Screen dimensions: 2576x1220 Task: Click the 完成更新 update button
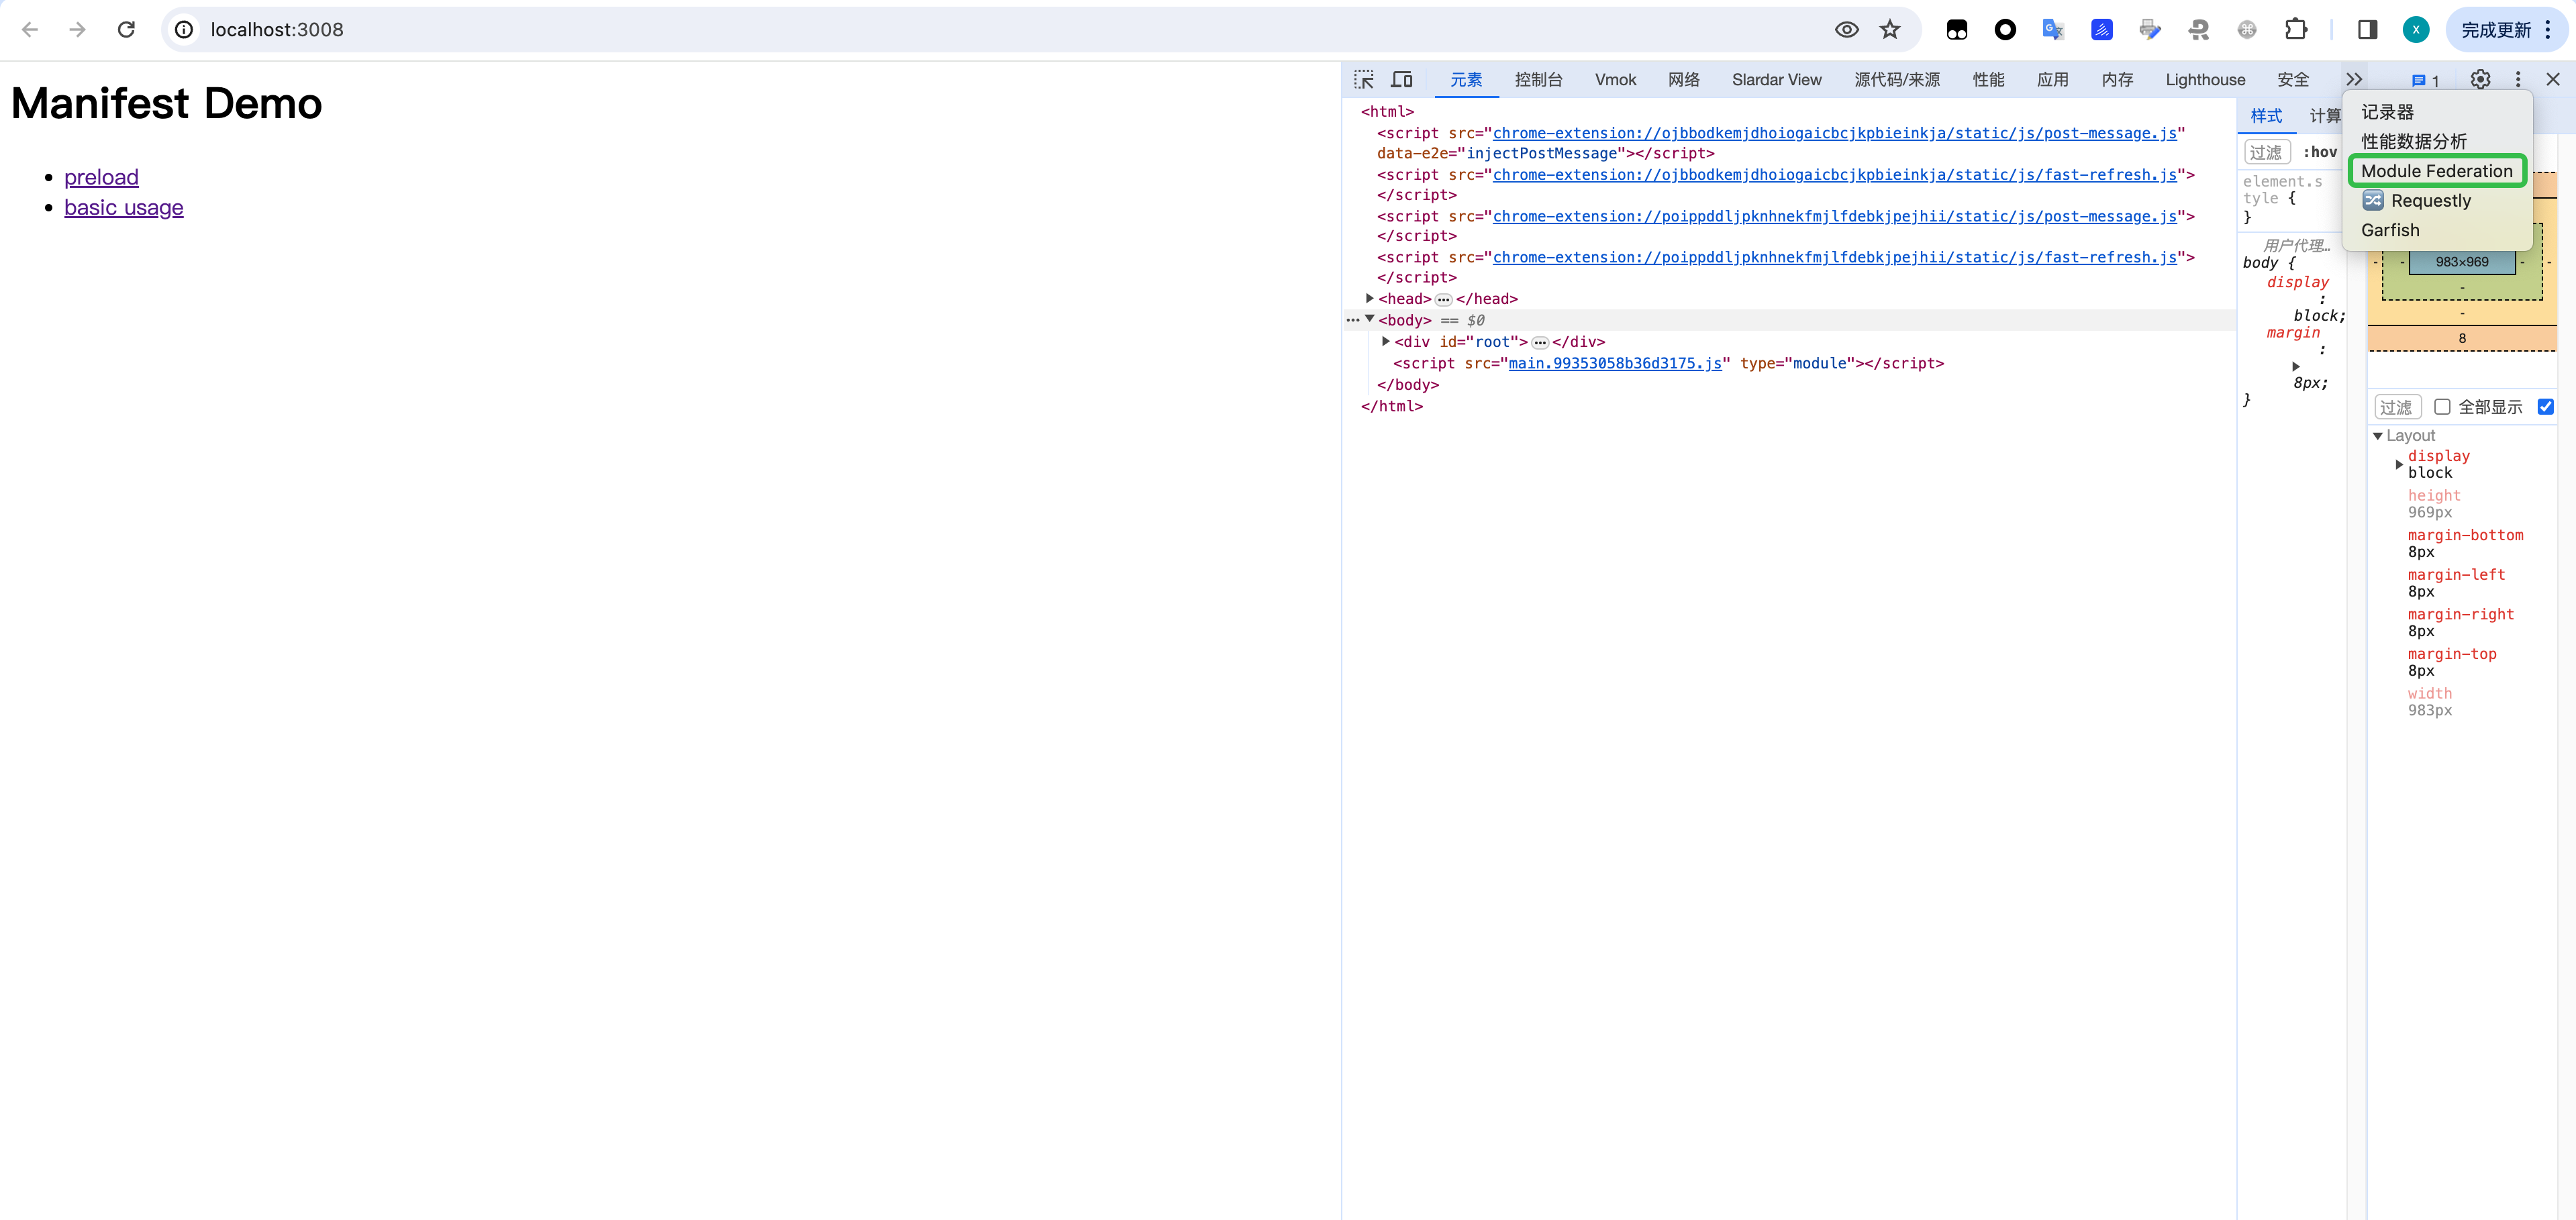(2495, 30)
